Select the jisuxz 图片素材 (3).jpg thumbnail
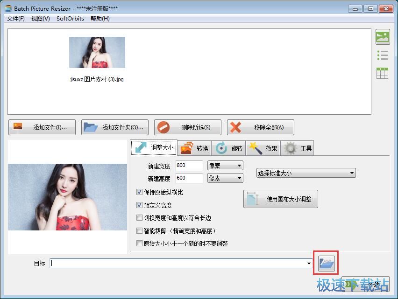Screen dimensions: 398x299 coord(97,53)
